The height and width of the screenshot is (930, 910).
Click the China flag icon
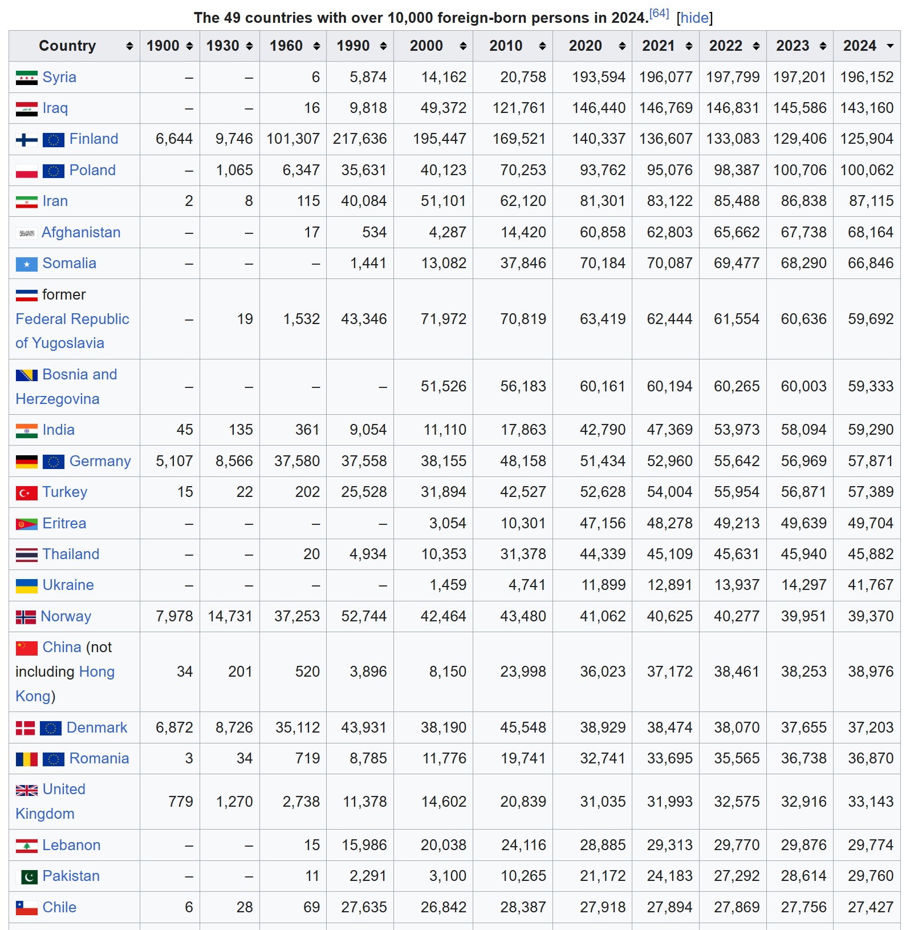point(26,648)
